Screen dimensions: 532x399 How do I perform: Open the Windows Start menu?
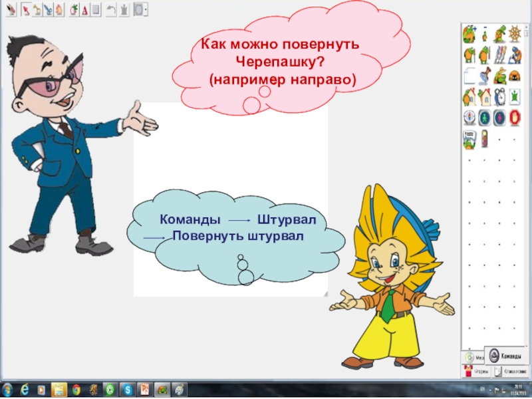click(7, 390)
